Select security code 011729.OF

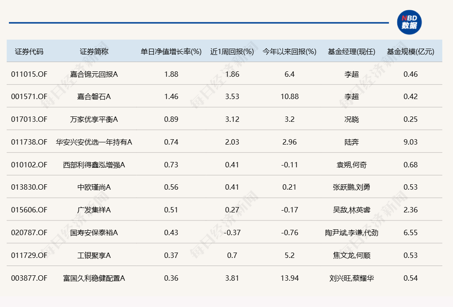click(x=29, y=255)
